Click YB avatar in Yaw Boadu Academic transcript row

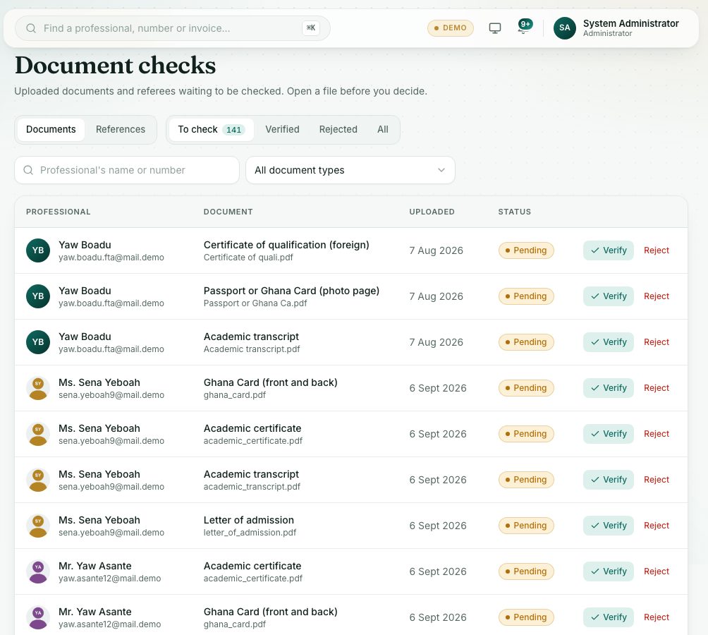38,342
